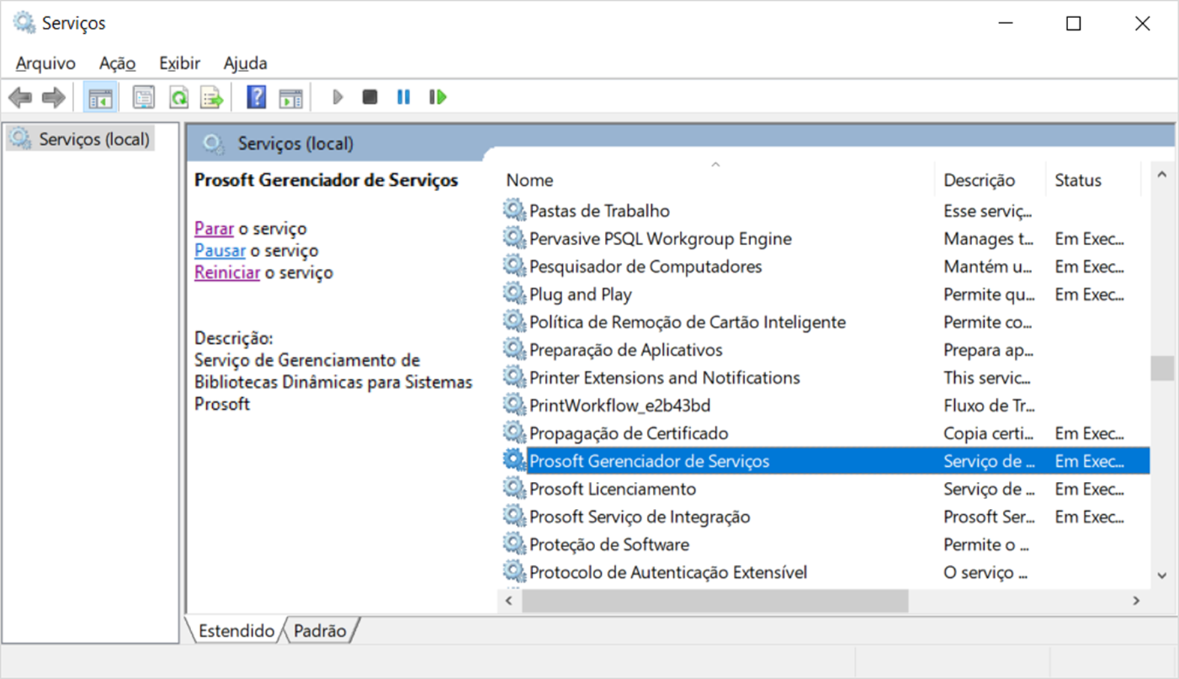Screen dimensions: 1179x679
Task: Click gear icon of Pesquisador de Computadores
Action: click(514, 265)
